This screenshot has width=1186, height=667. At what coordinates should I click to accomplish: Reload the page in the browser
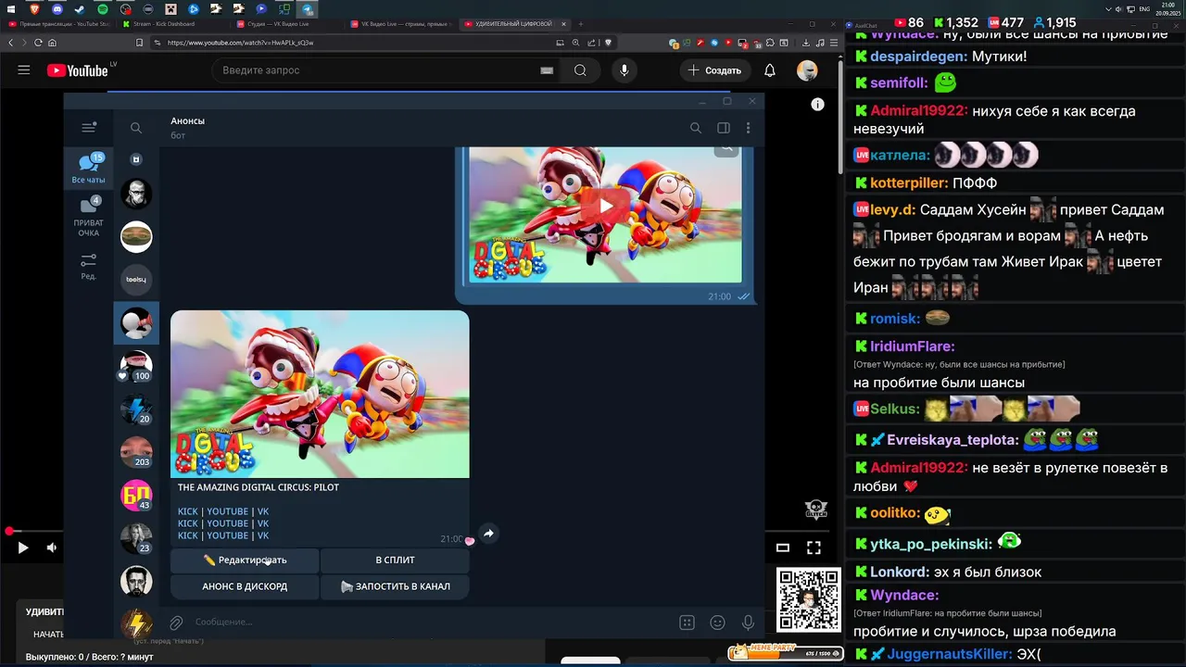tap(38, 43)
